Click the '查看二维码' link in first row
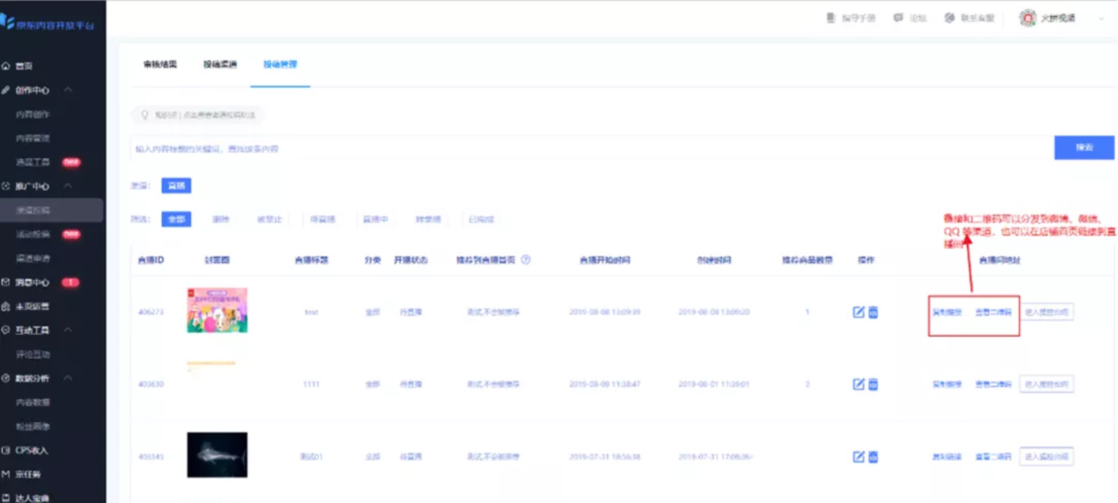The width and height of the screenshot is (1118, 503). [x=993, y=312]
